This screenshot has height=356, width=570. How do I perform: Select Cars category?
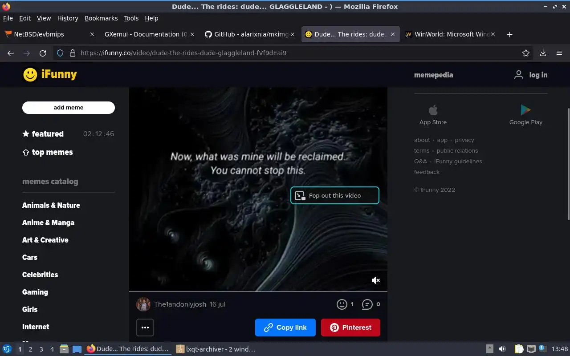click(30, 257)
